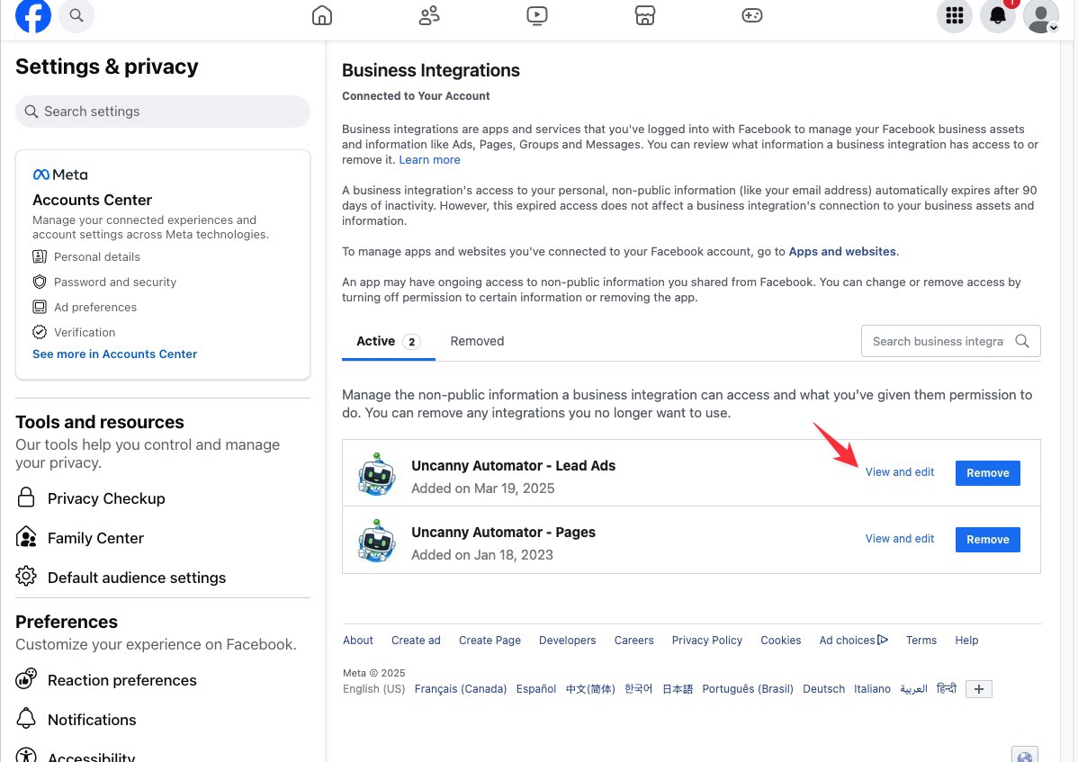The width and height of the screenshot is (1078, 762).
Task: Expand more languages with plus button
Action: click(x=978, y=689)
